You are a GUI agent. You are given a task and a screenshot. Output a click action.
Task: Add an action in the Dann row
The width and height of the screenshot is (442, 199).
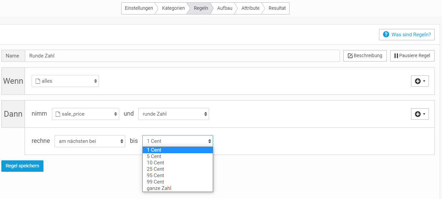coord(420,114)
